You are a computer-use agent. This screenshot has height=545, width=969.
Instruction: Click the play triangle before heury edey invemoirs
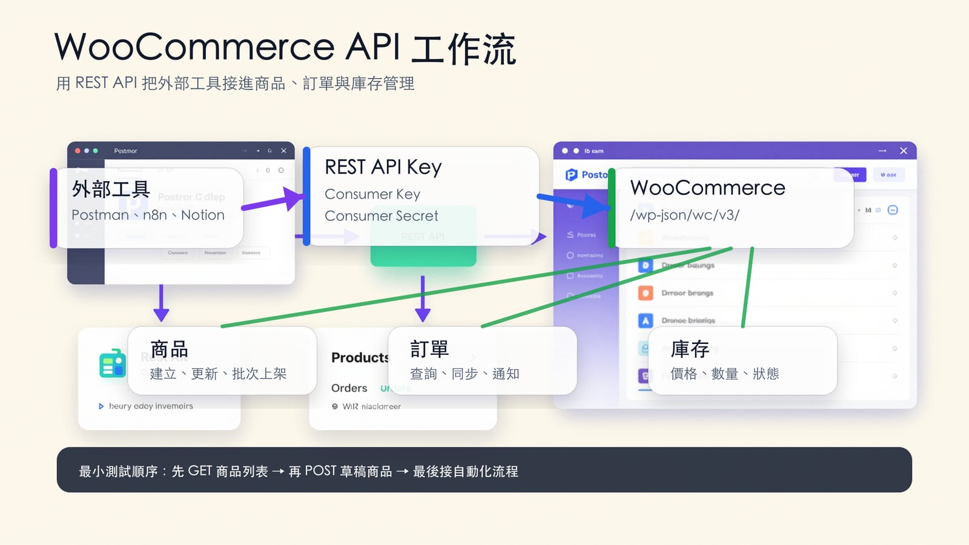coord(101,406)
